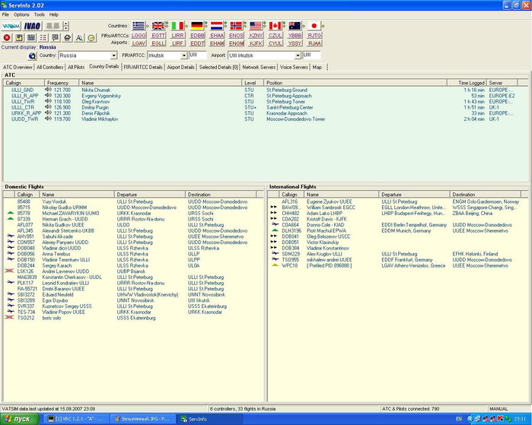
Task: Click the greyed-out third network button
Action: [x=53, y=26]
